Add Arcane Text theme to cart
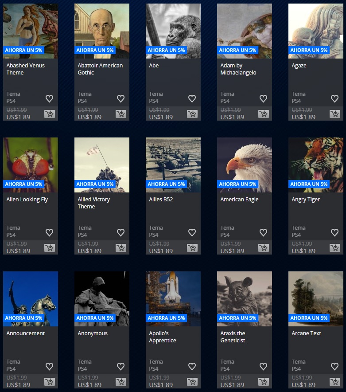This screenshot has height=392, width=346. click(x=335, y=382)
